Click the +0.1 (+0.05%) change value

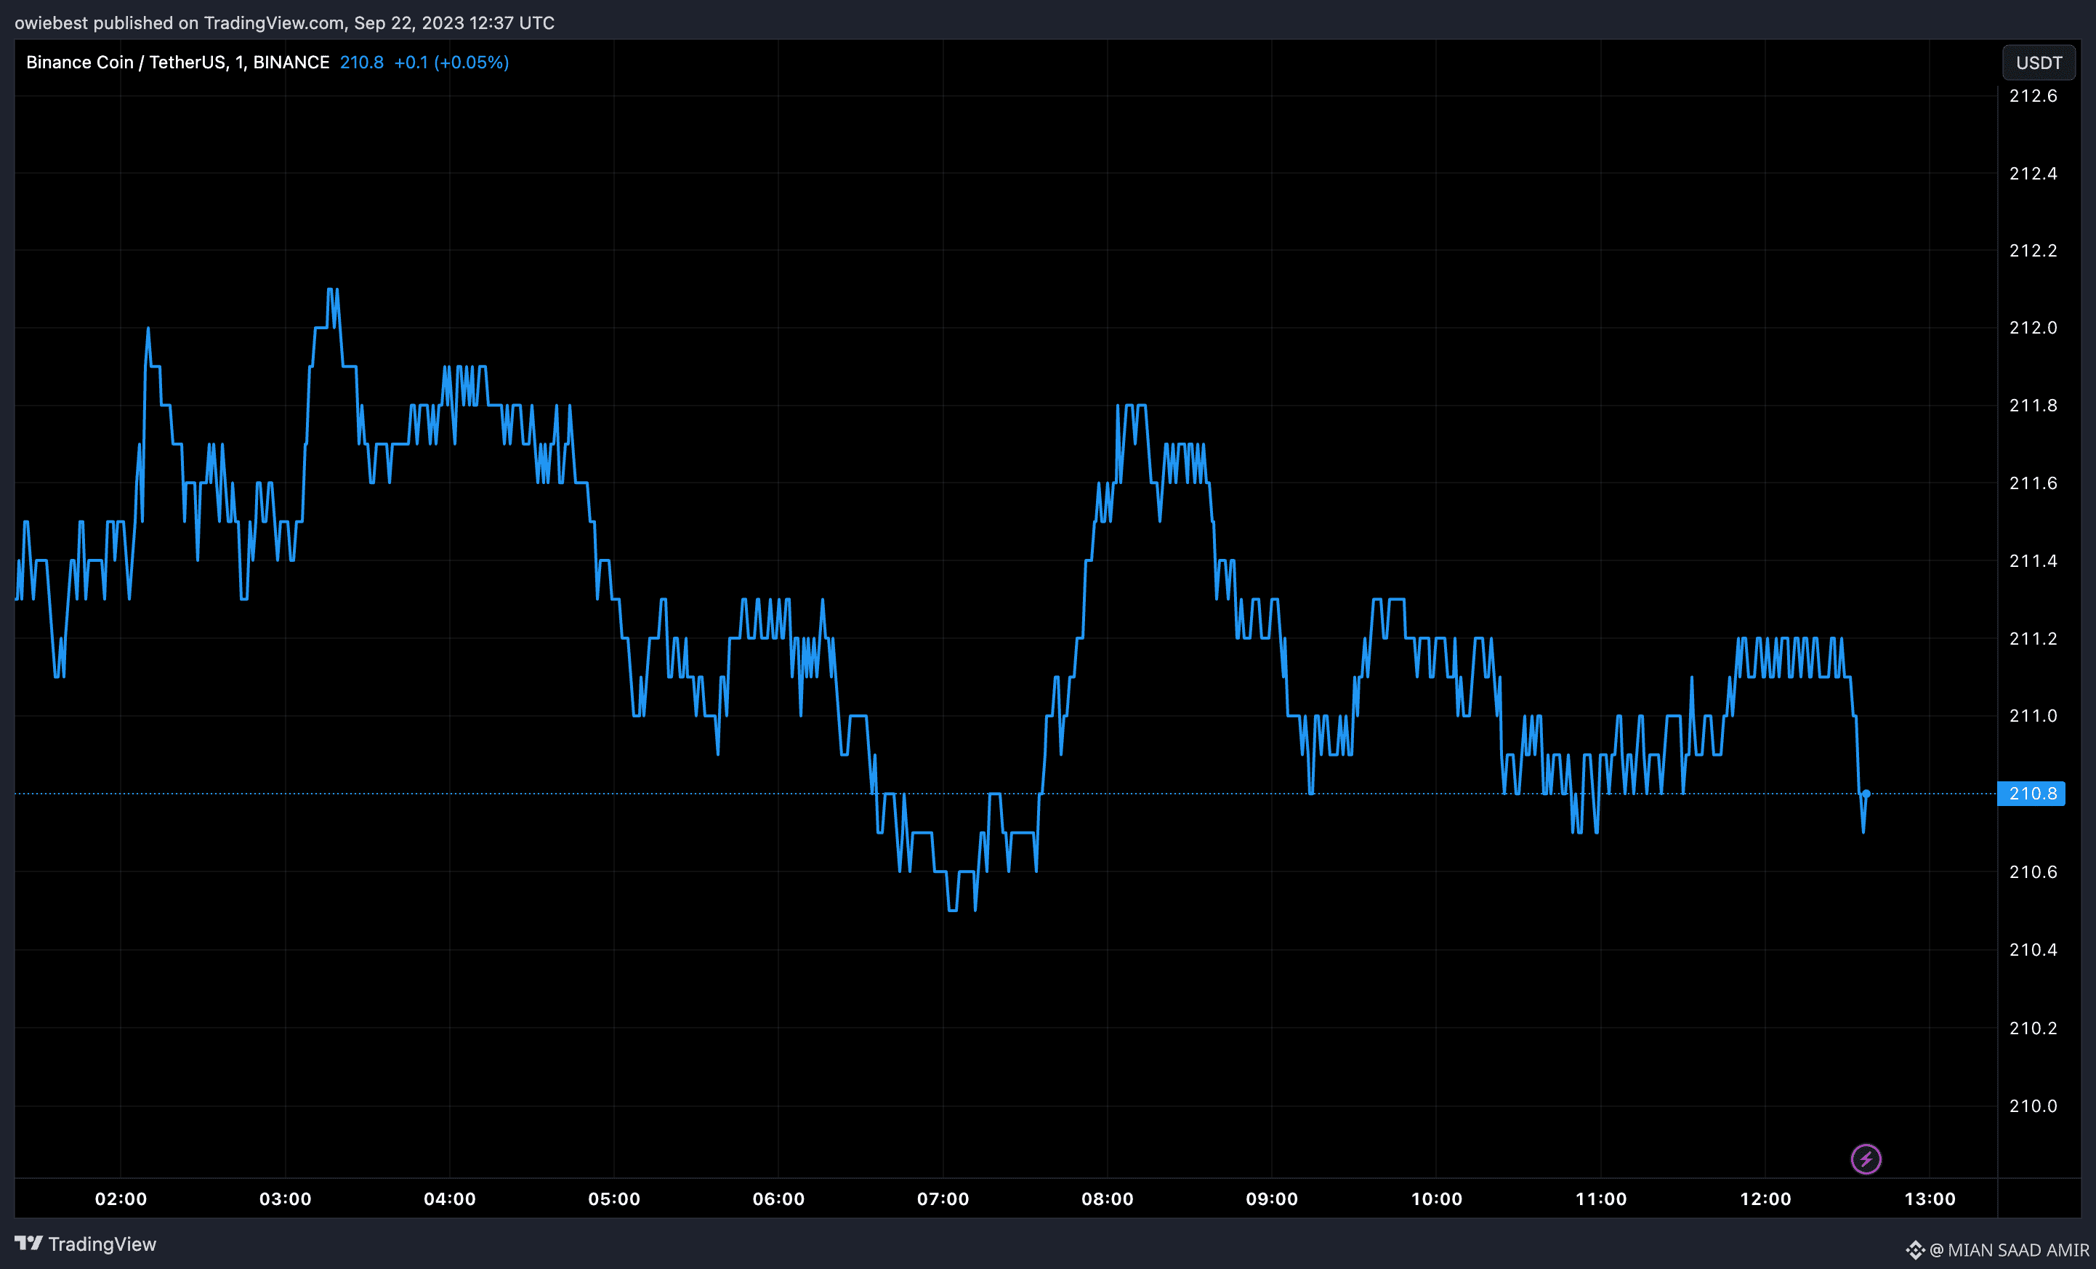(451, 62)
